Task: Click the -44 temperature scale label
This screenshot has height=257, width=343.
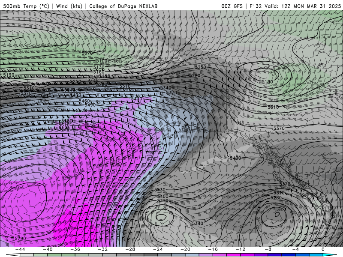Action: [20, 249]
